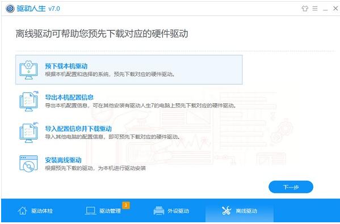Click the 驱动人生 logo icon

10,9
